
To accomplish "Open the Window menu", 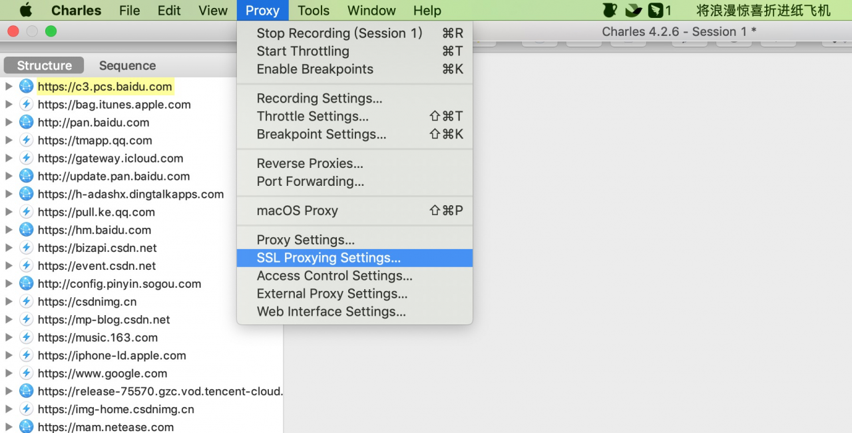I will point(371,10).
